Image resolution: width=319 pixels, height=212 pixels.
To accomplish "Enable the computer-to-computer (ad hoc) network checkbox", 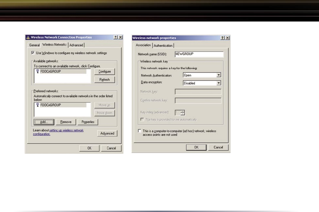I will tap(140, 131).
